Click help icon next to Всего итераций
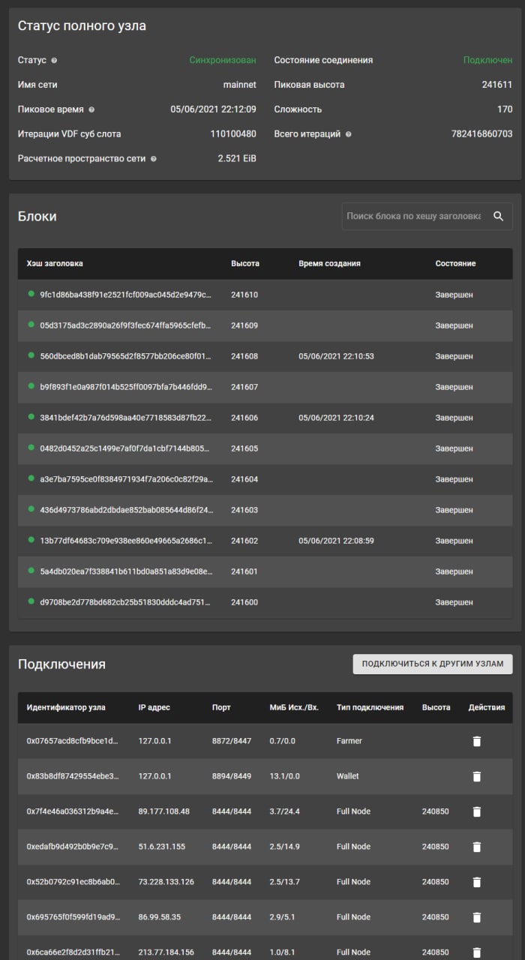This screenshot has height=960, width=525. point(349,134)
